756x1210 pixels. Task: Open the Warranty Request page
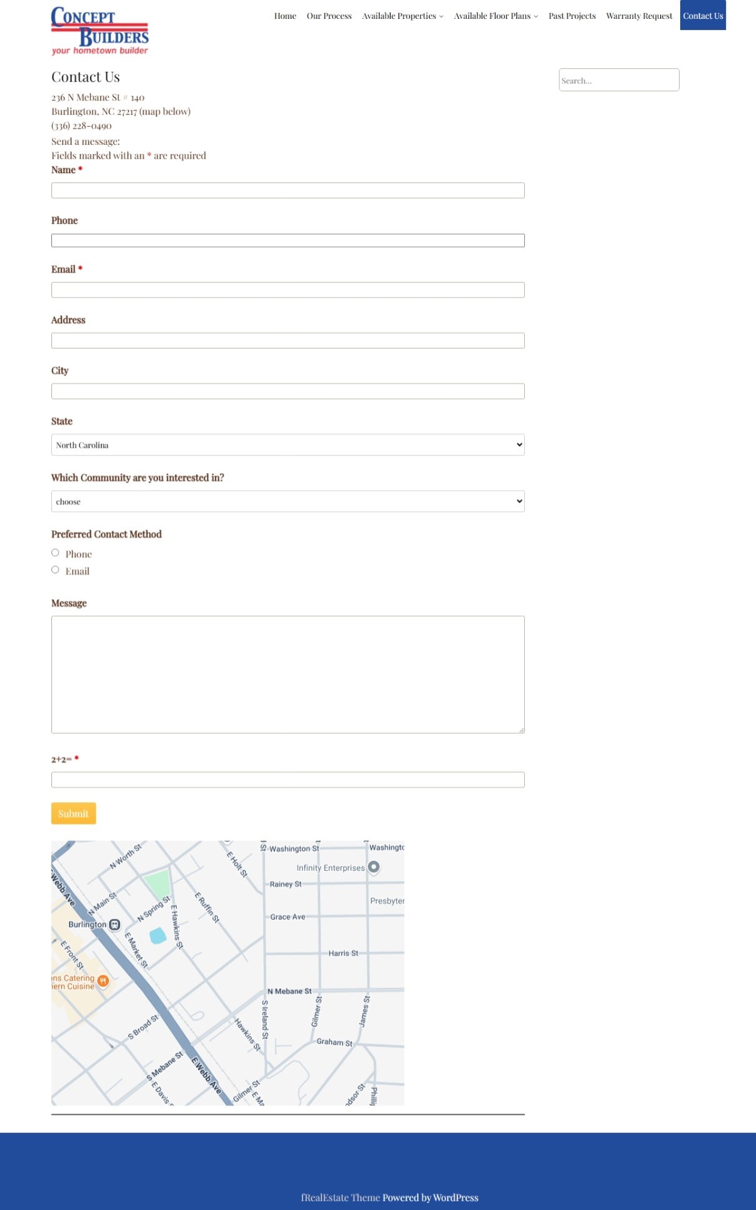pos(639,16)
